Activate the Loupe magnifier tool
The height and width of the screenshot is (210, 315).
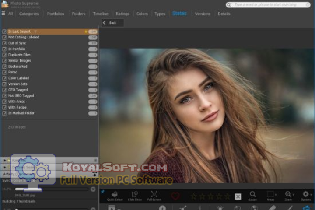(252, 194)
